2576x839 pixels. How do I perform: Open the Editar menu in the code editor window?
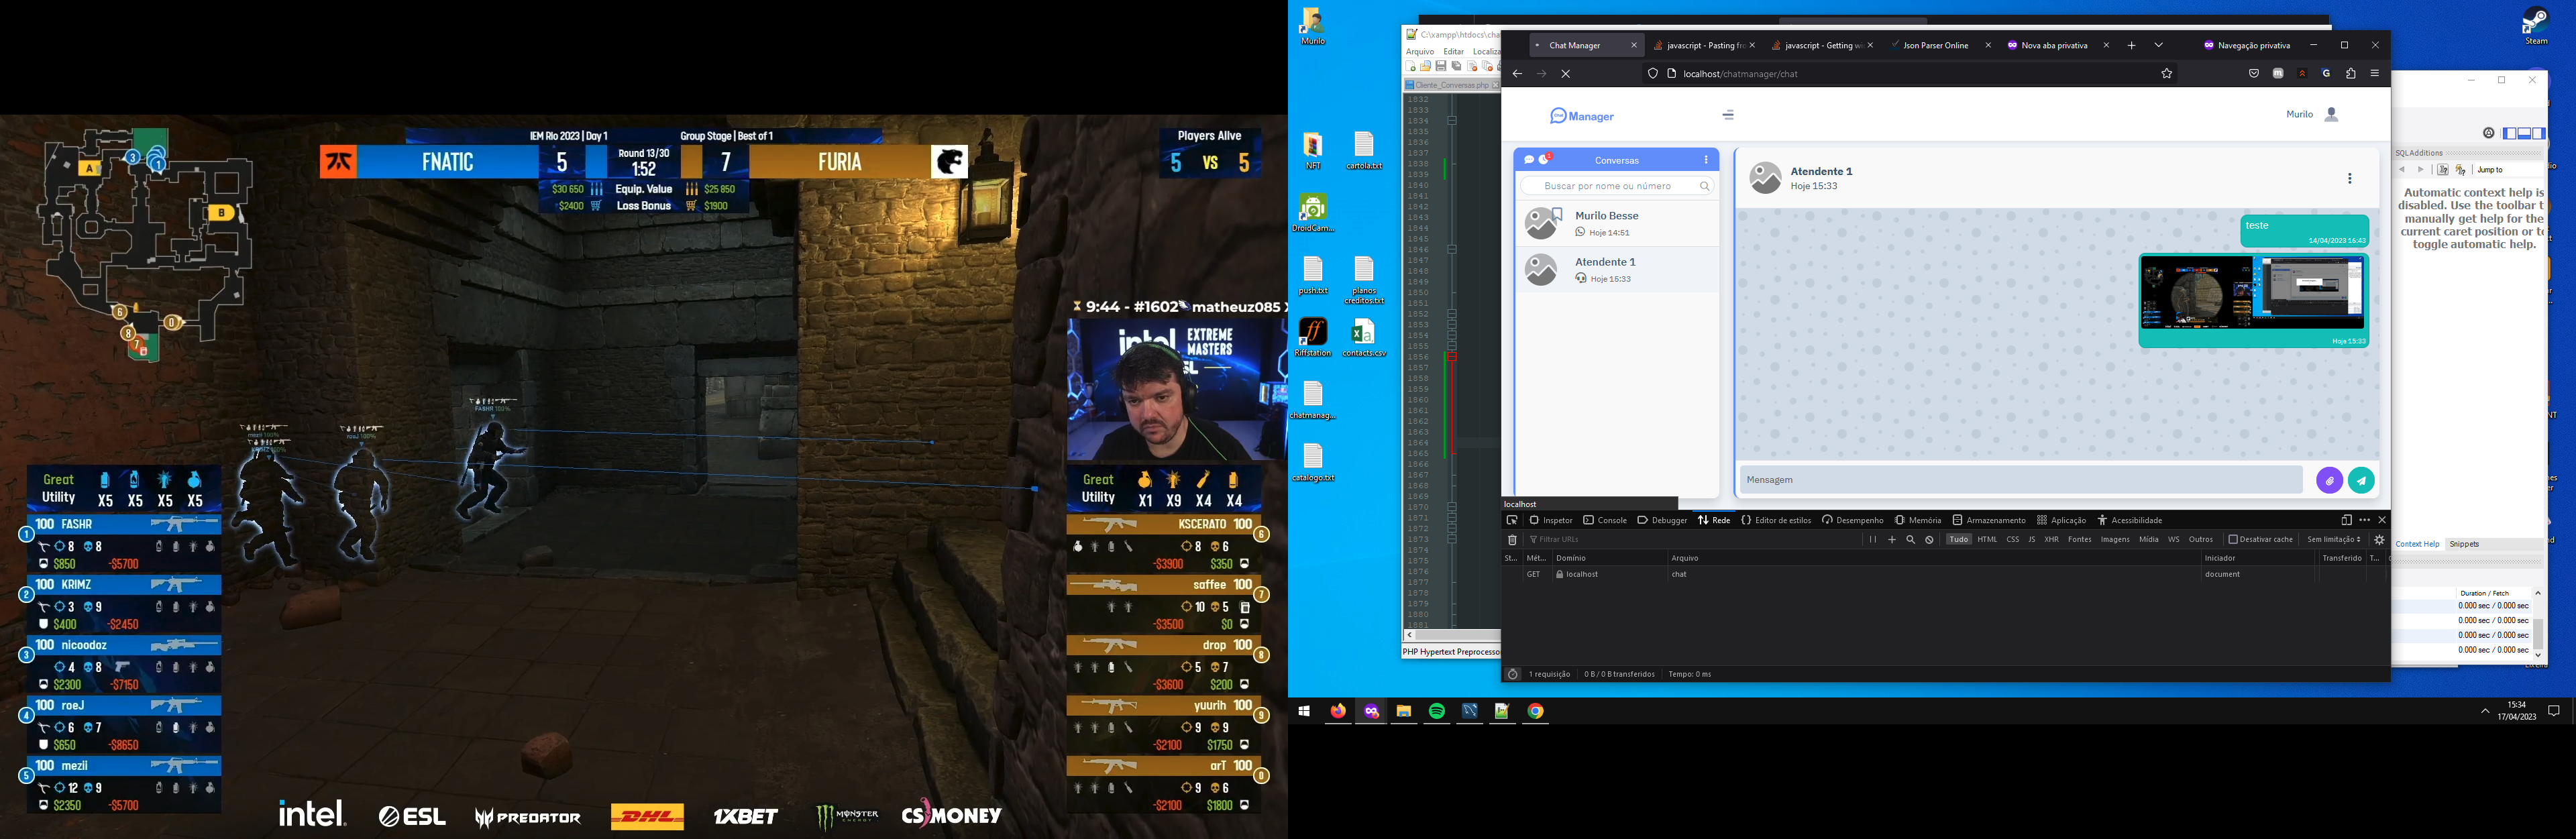point(1453,52)
